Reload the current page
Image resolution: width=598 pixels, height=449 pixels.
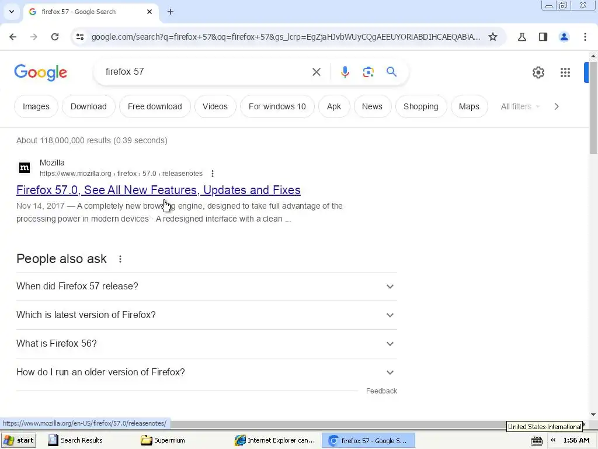[x=55, y=37]
